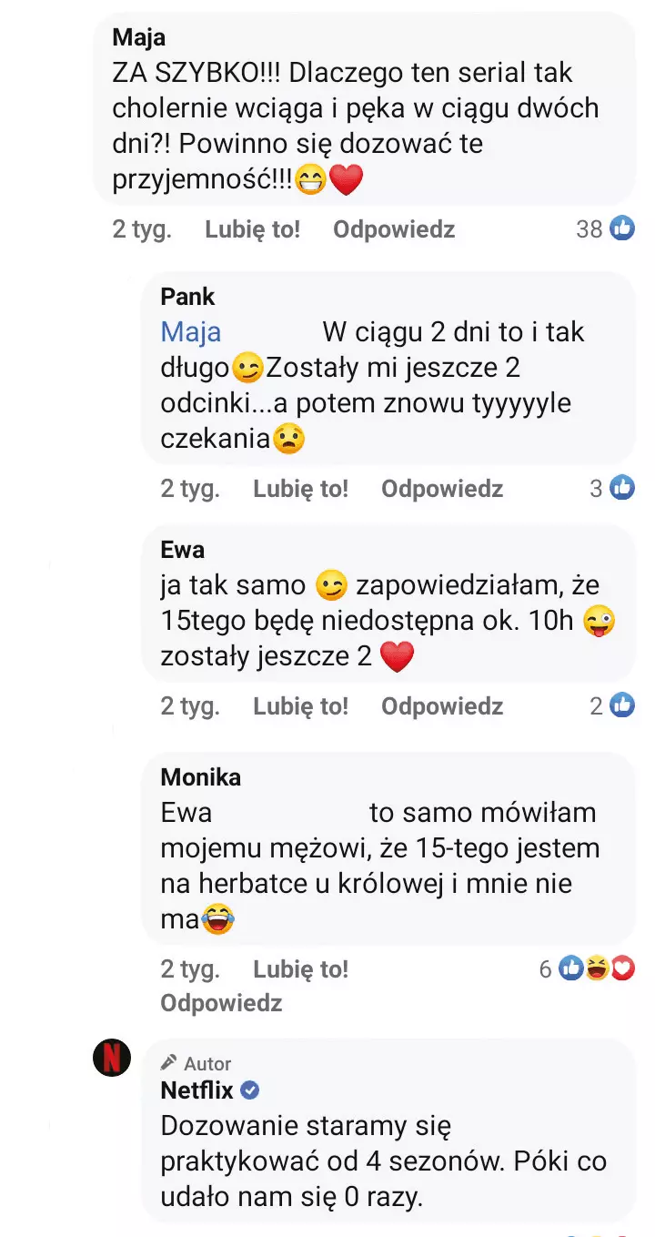The image size is (655, 1237).
Task: Like Maja's comment with Lubię to!
Action: [252, 229]
